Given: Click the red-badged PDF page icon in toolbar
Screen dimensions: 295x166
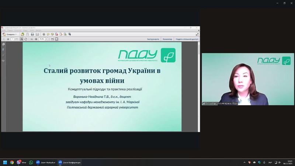Looking at the screenshot, I should tap(56, 34).
